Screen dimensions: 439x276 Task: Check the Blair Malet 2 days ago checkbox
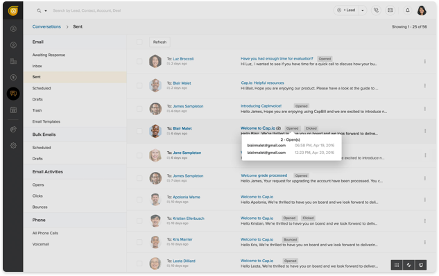(139, 86)
